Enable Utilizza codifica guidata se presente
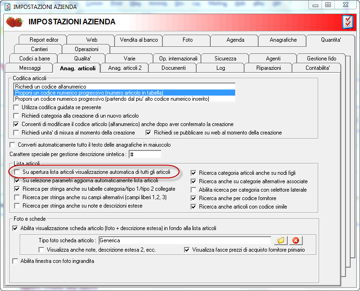 (x=16, y=107)
